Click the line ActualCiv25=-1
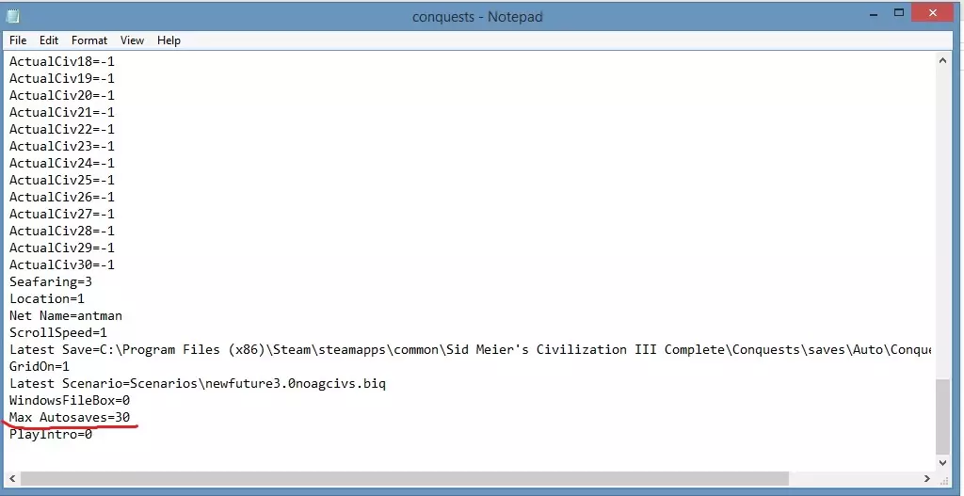Screen dimensions: 964x496 [61, 180]
